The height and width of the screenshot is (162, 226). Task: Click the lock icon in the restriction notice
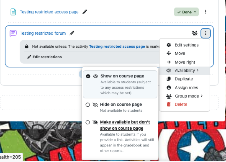26,46
